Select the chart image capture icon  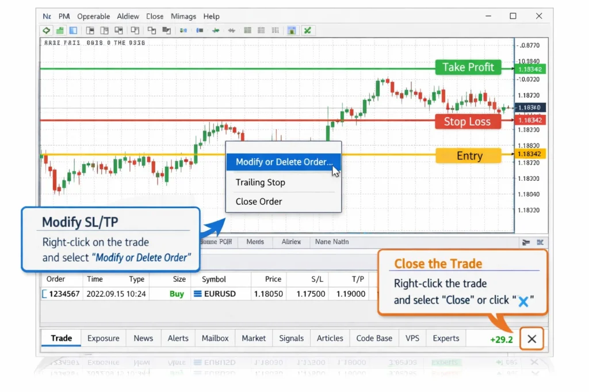tap(292, 30)
